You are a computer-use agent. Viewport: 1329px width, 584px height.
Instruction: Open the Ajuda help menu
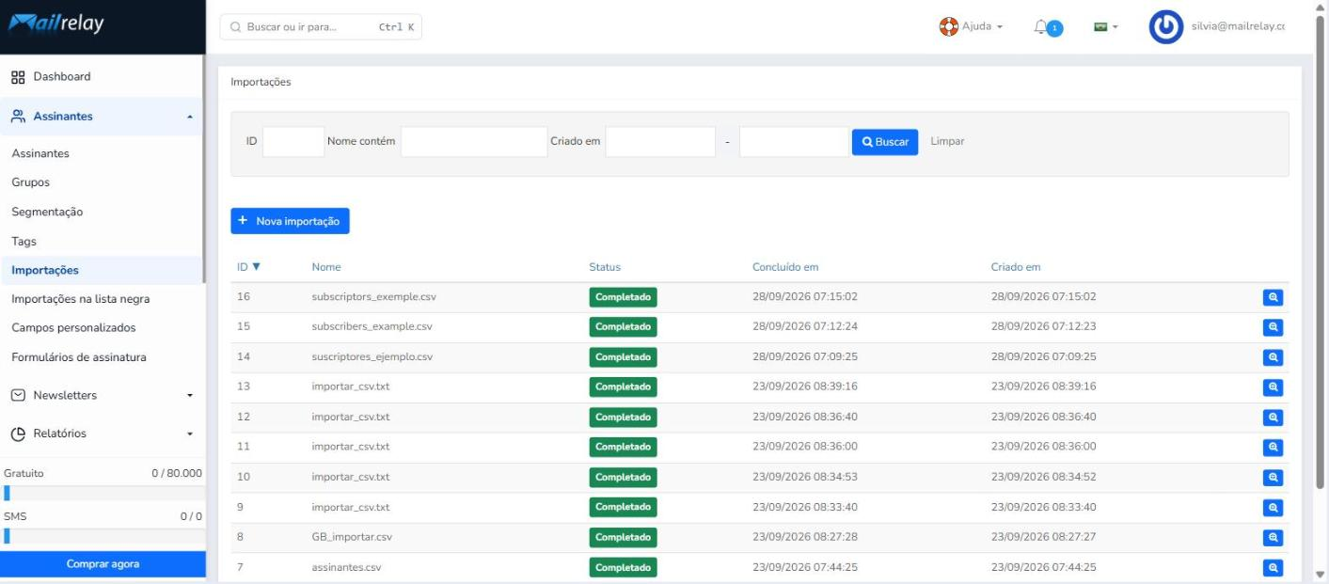(x=971, y=26)
